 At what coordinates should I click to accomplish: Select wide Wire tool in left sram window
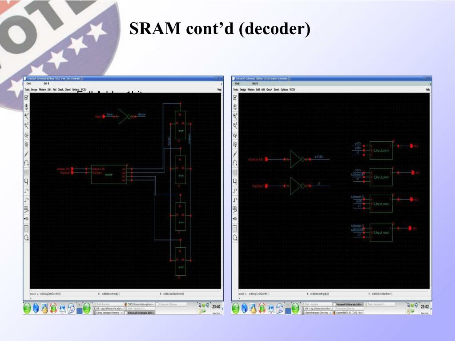pos(26,200)
